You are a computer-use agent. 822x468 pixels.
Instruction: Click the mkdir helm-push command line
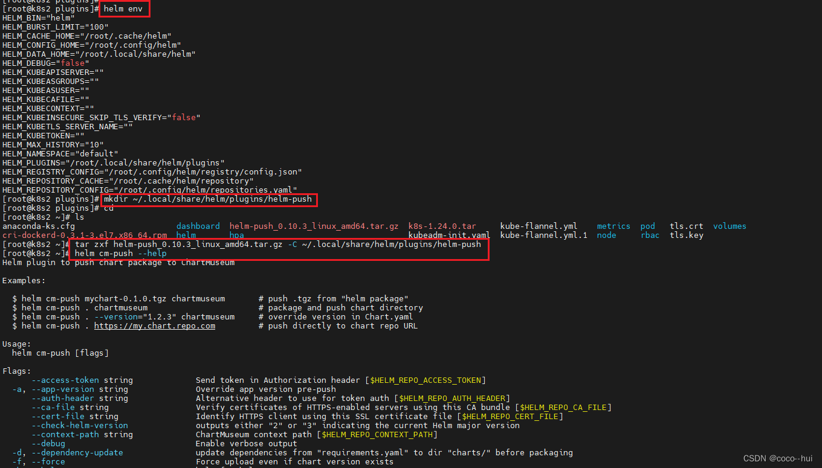pyautogui.click(x=209, y=199)
